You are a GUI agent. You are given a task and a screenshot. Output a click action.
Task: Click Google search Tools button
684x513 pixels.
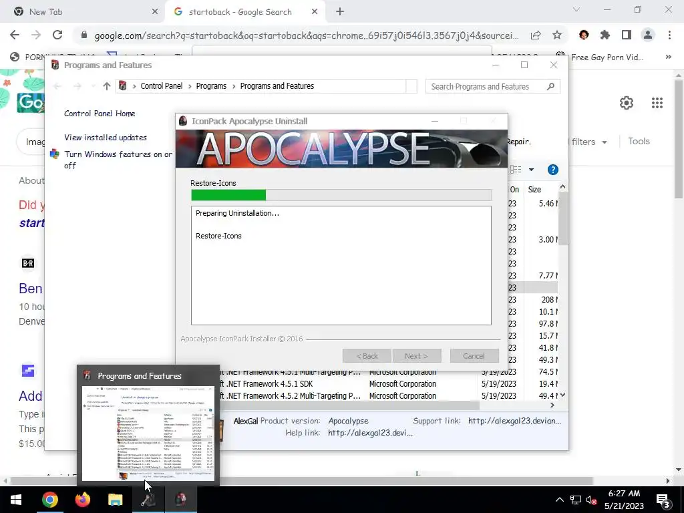point(639,142)
